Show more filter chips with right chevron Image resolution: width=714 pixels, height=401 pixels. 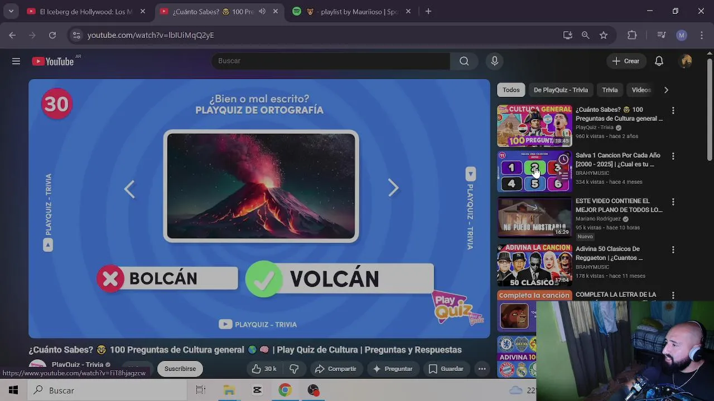pos(666,90)
